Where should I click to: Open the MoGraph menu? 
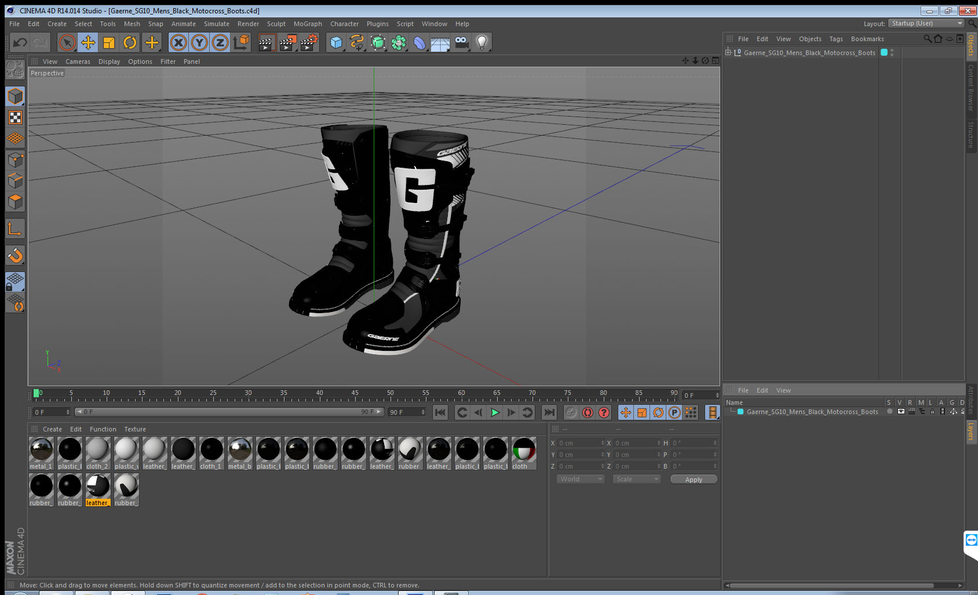point(308,24)
